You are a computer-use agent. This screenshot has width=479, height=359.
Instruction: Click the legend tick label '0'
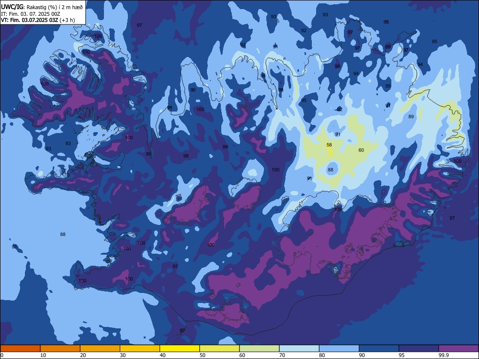pos(2,355)
